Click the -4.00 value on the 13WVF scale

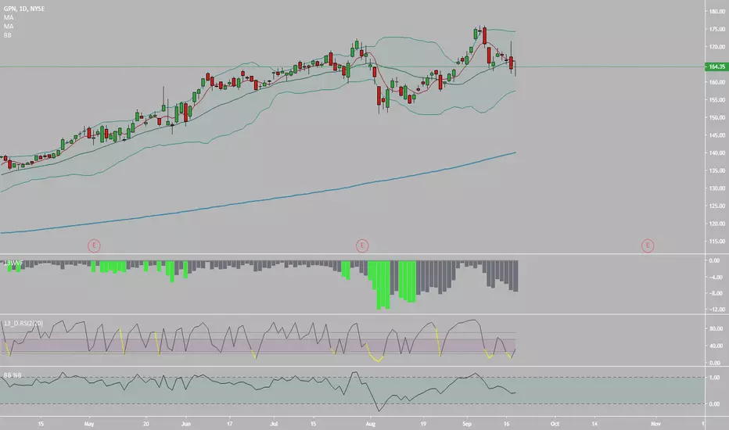click(716, 277)
